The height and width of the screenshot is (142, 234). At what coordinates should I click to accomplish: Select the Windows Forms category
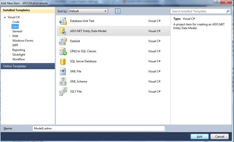tap(23, 41)
